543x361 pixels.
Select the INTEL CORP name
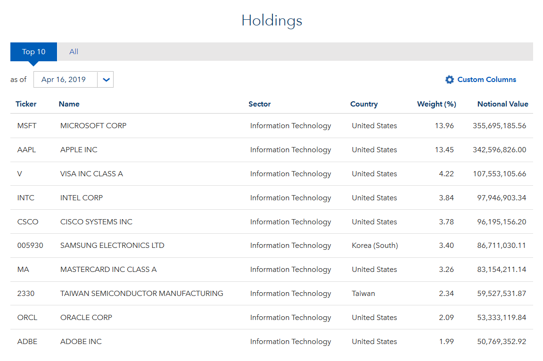pyautogui.click(x=82, y=197)
